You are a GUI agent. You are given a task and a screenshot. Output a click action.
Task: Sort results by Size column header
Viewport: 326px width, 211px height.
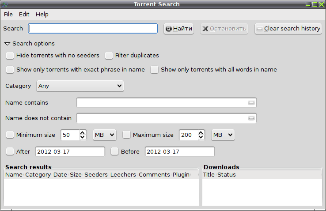tap(76, 175)
